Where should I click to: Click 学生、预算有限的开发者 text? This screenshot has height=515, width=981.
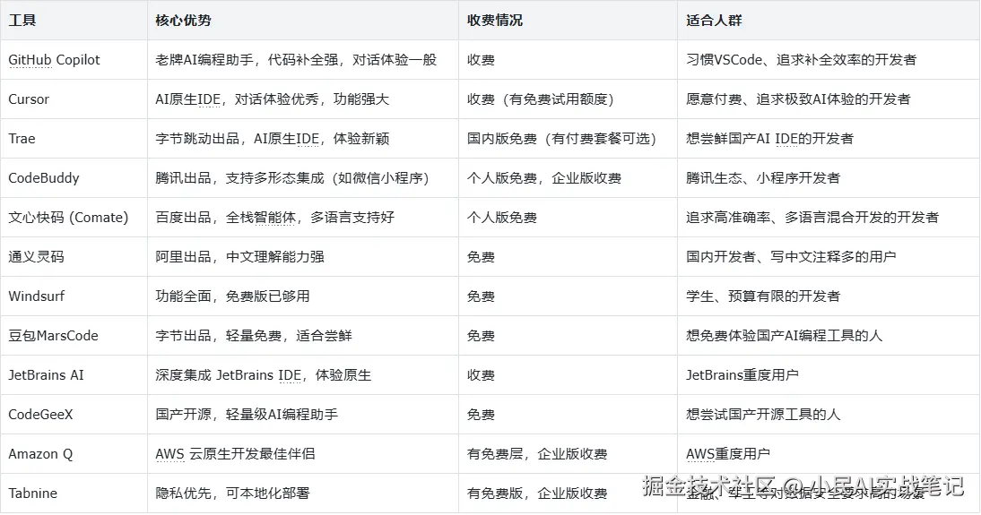coord(763,296)
